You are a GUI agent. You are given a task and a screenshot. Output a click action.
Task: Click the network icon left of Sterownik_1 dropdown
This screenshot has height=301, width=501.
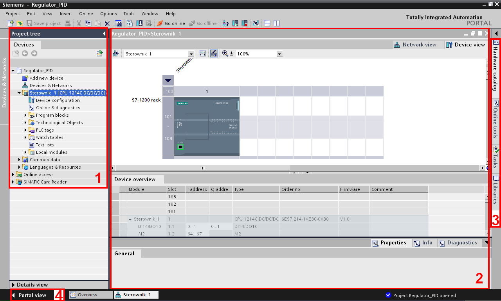pos(116,54)
